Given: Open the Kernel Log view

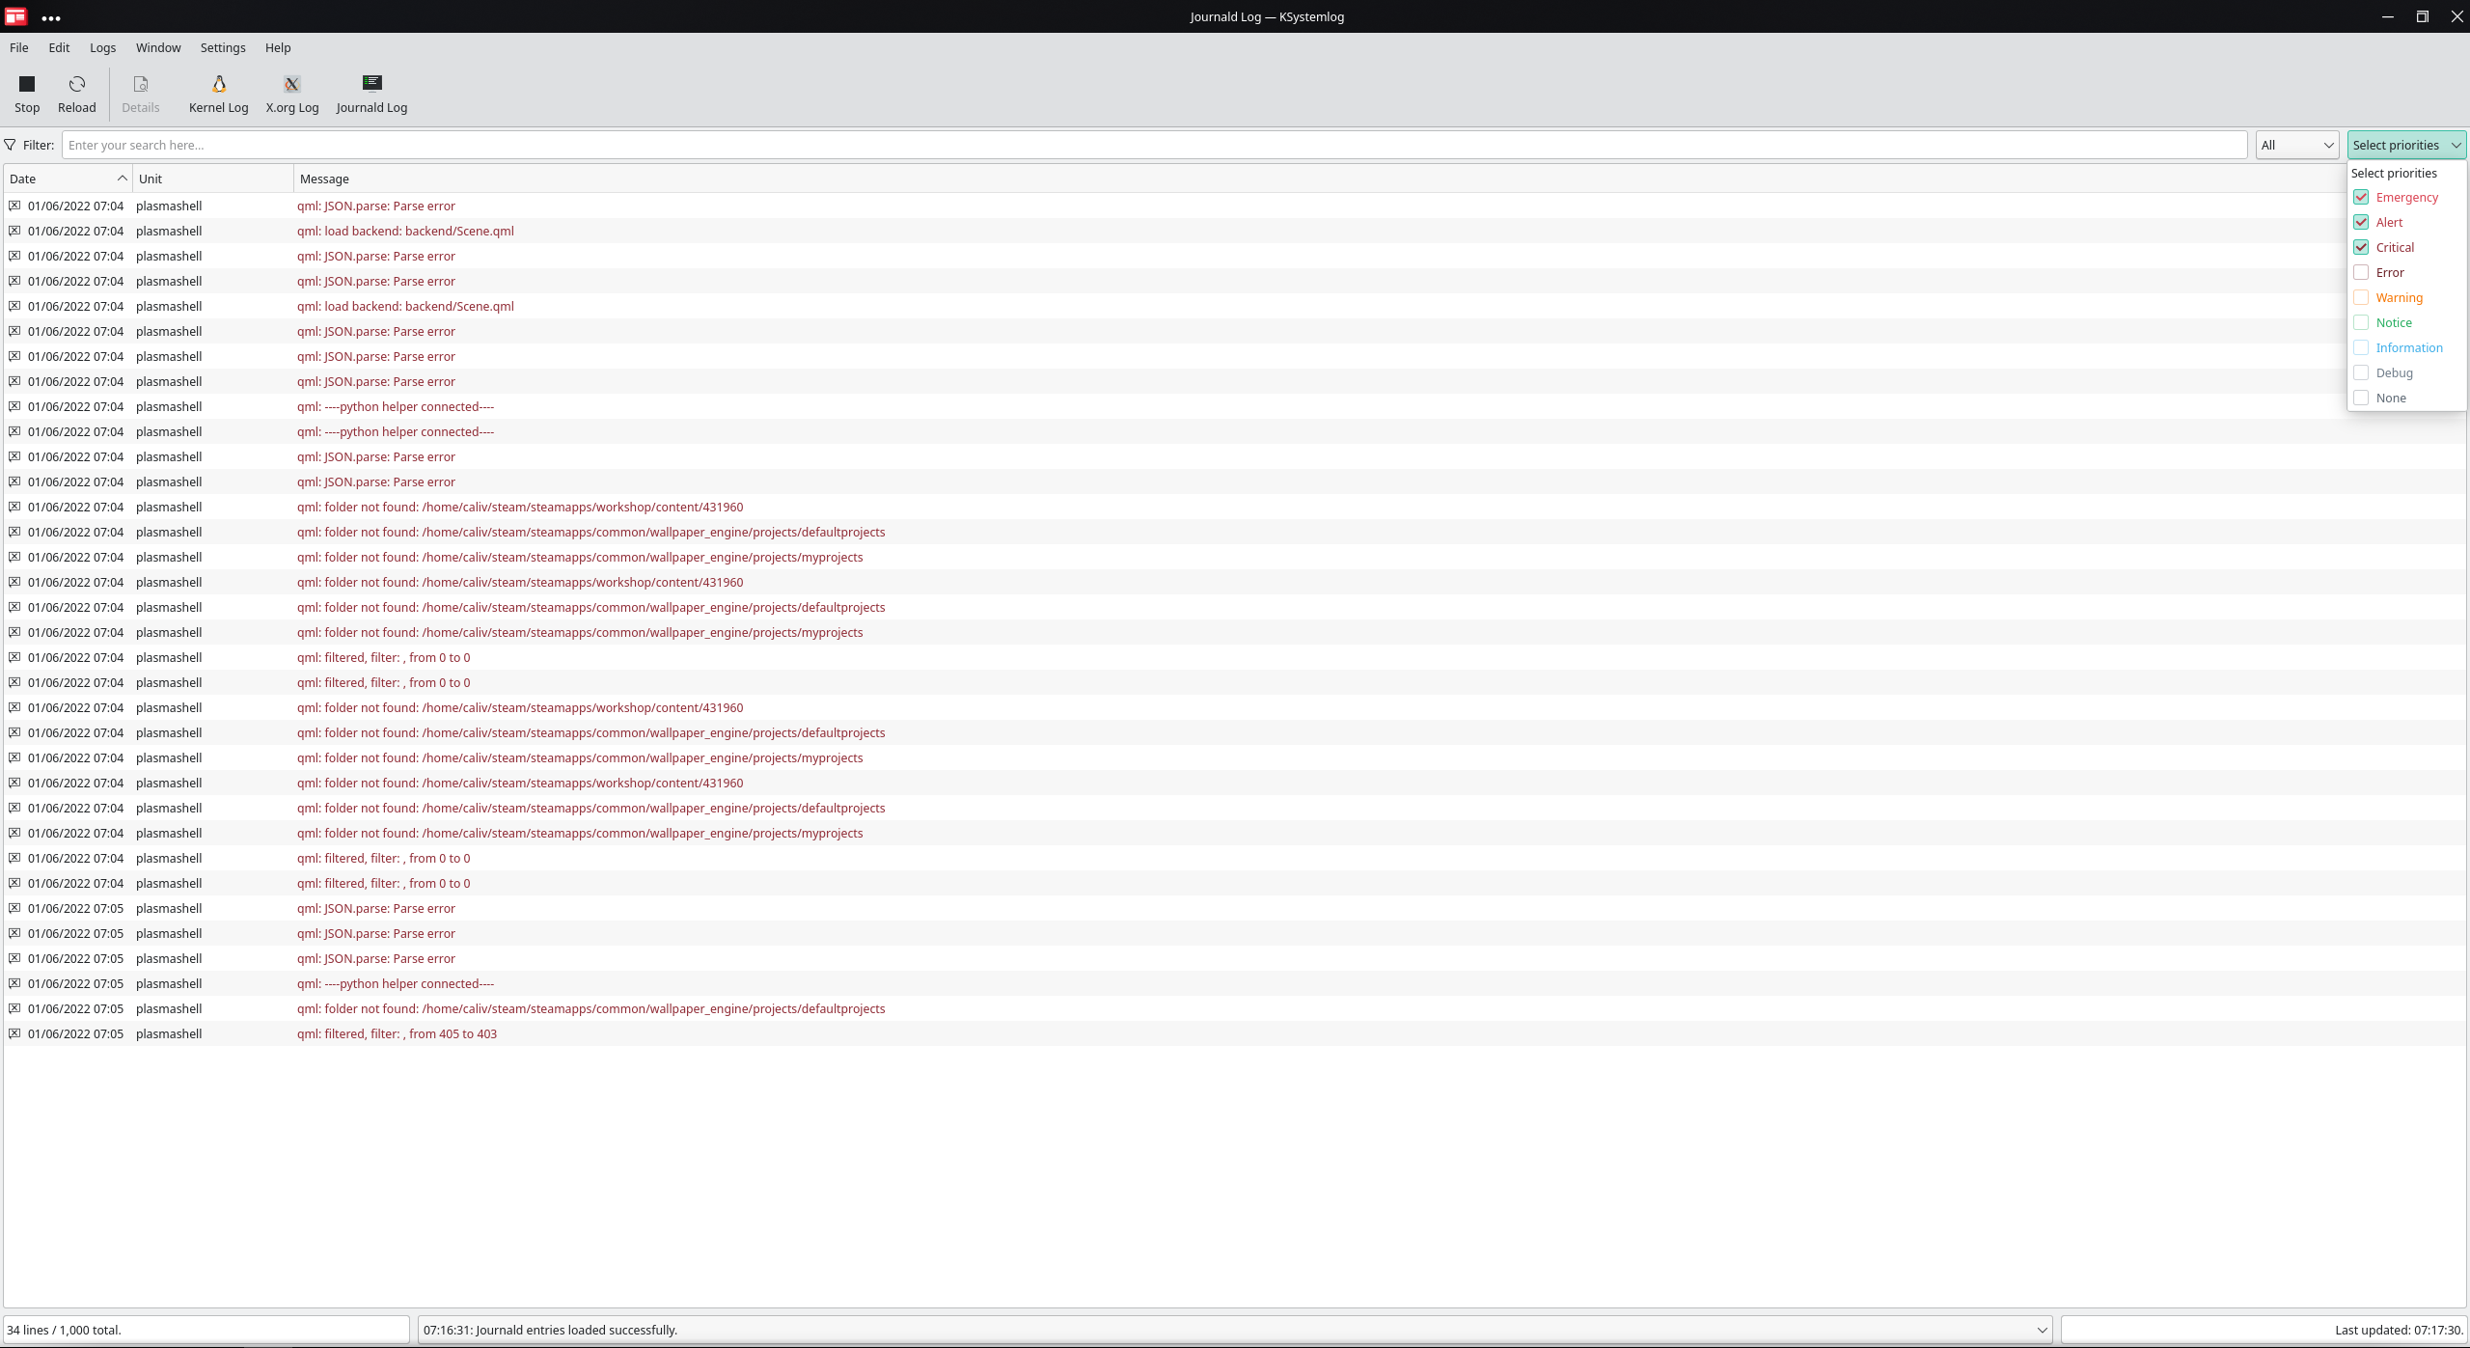Looking at the screenshot, I should point(218,93).
